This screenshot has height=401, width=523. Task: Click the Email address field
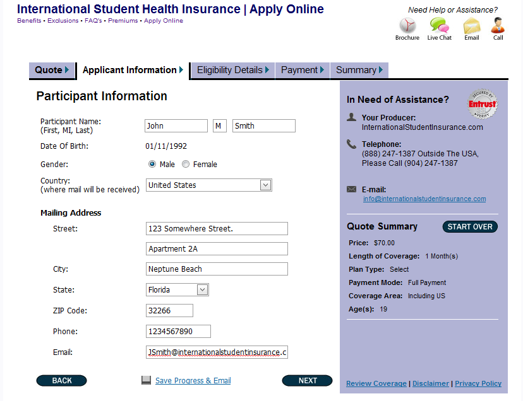coord(217,352)
